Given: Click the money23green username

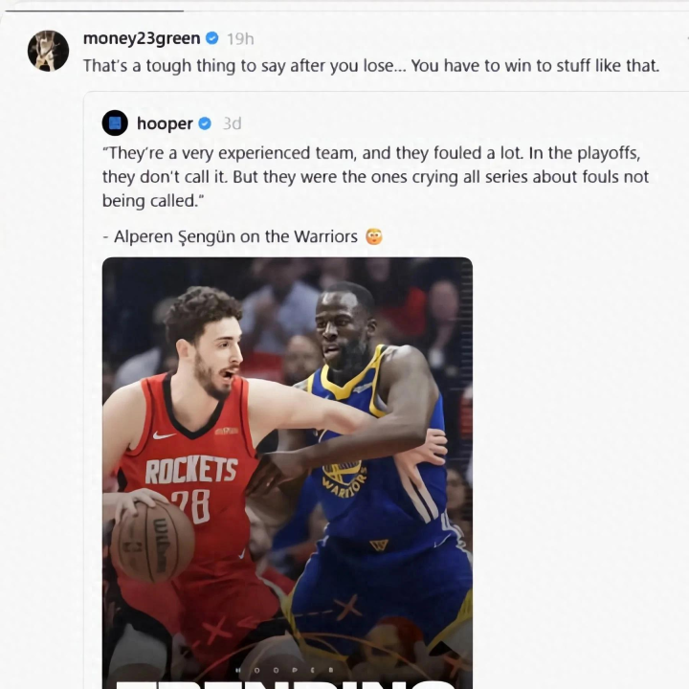Looking at the screenshot, I should coord(142,38).
